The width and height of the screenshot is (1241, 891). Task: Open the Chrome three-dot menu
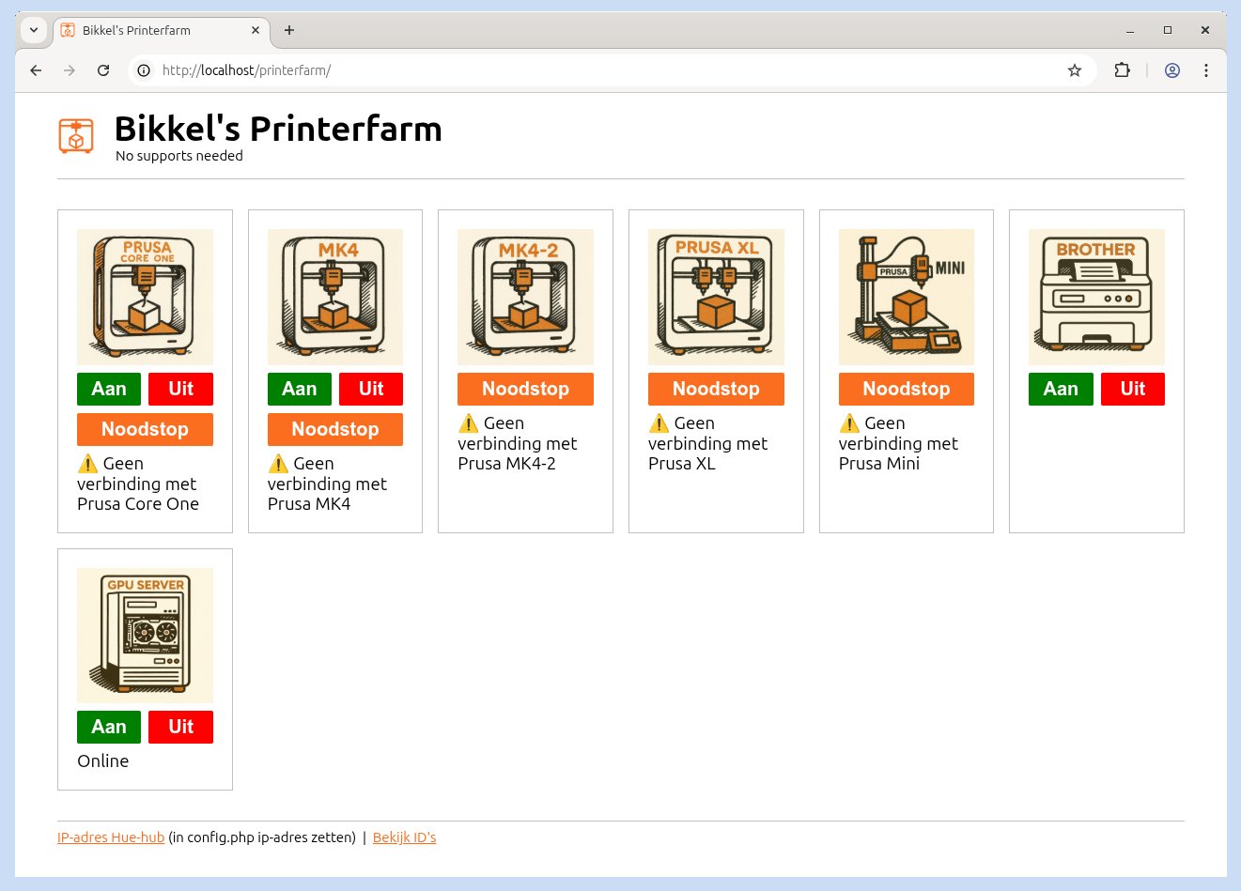[1206, 70]
